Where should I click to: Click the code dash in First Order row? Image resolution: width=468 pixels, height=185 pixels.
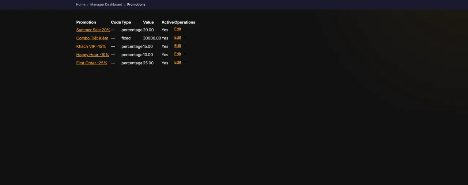click(113, 63)
